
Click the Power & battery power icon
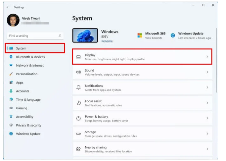pos(78,118)
